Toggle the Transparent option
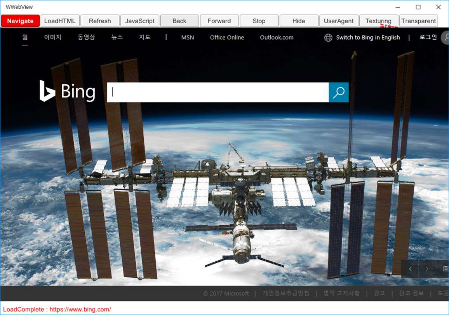 [x=418, y=21]
